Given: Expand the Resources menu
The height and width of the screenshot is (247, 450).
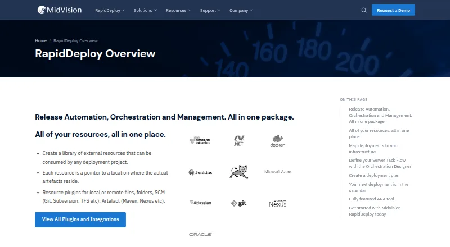Looking at the screenshot, I should point(178,10).
